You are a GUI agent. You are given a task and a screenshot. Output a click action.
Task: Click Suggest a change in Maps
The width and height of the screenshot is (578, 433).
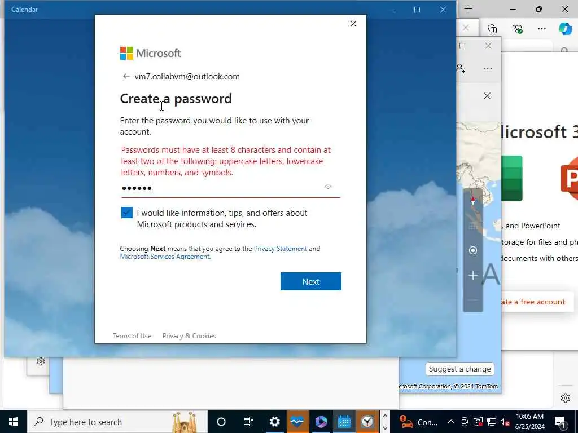click(x=459, y=369)
